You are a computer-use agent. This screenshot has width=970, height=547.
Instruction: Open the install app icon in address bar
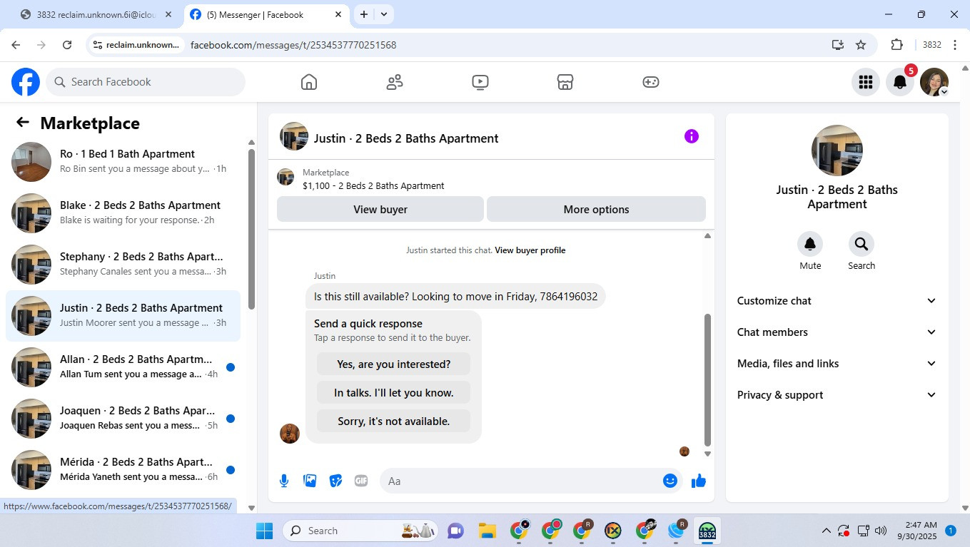coord(838,45)
